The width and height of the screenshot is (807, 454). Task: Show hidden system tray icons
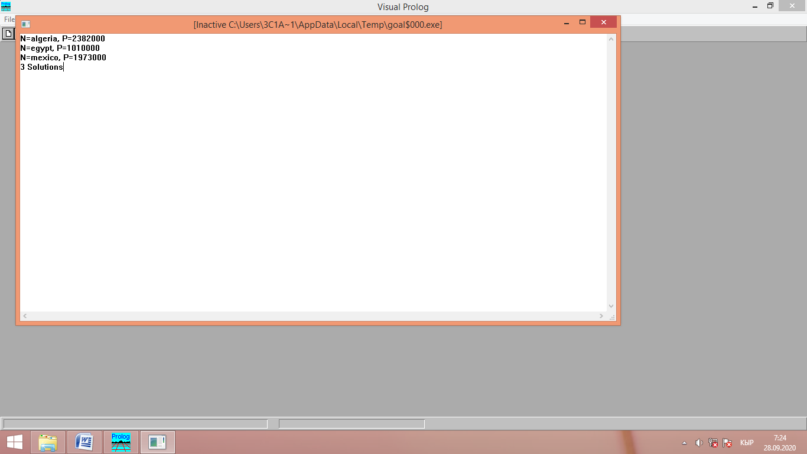pos(685,443)
